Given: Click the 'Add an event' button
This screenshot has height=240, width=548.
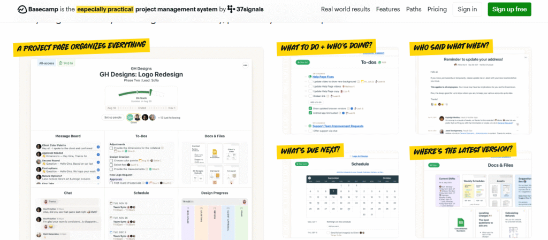Looking at the screenshot, I should 334,227.
